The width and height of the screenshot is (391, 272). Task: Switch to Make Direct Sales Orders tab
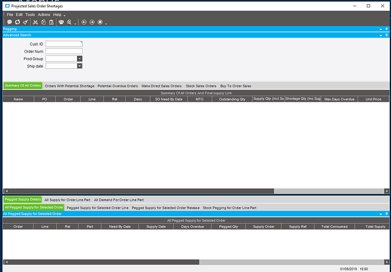[161, 86]
